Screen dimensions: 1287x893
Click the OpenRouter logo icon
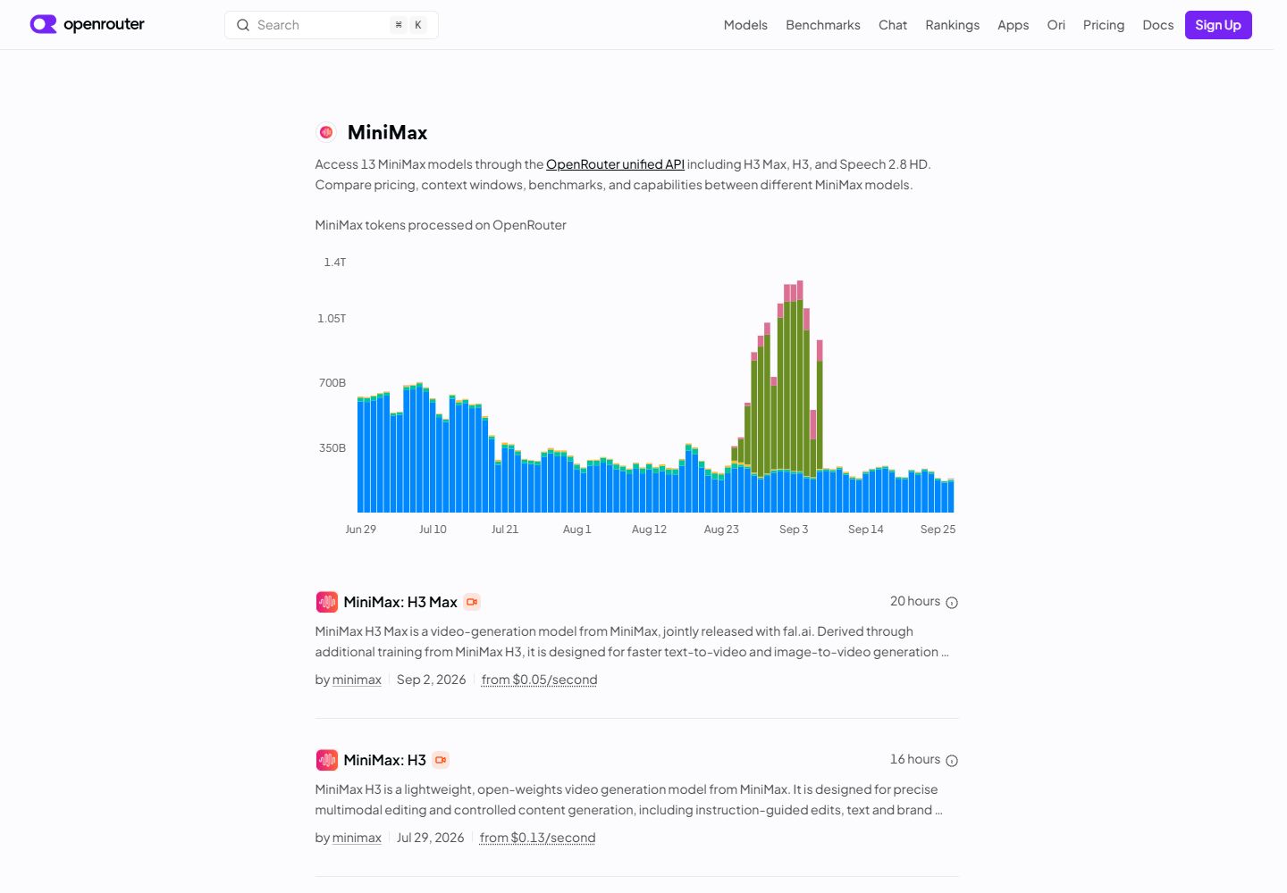tap(43, 24)
